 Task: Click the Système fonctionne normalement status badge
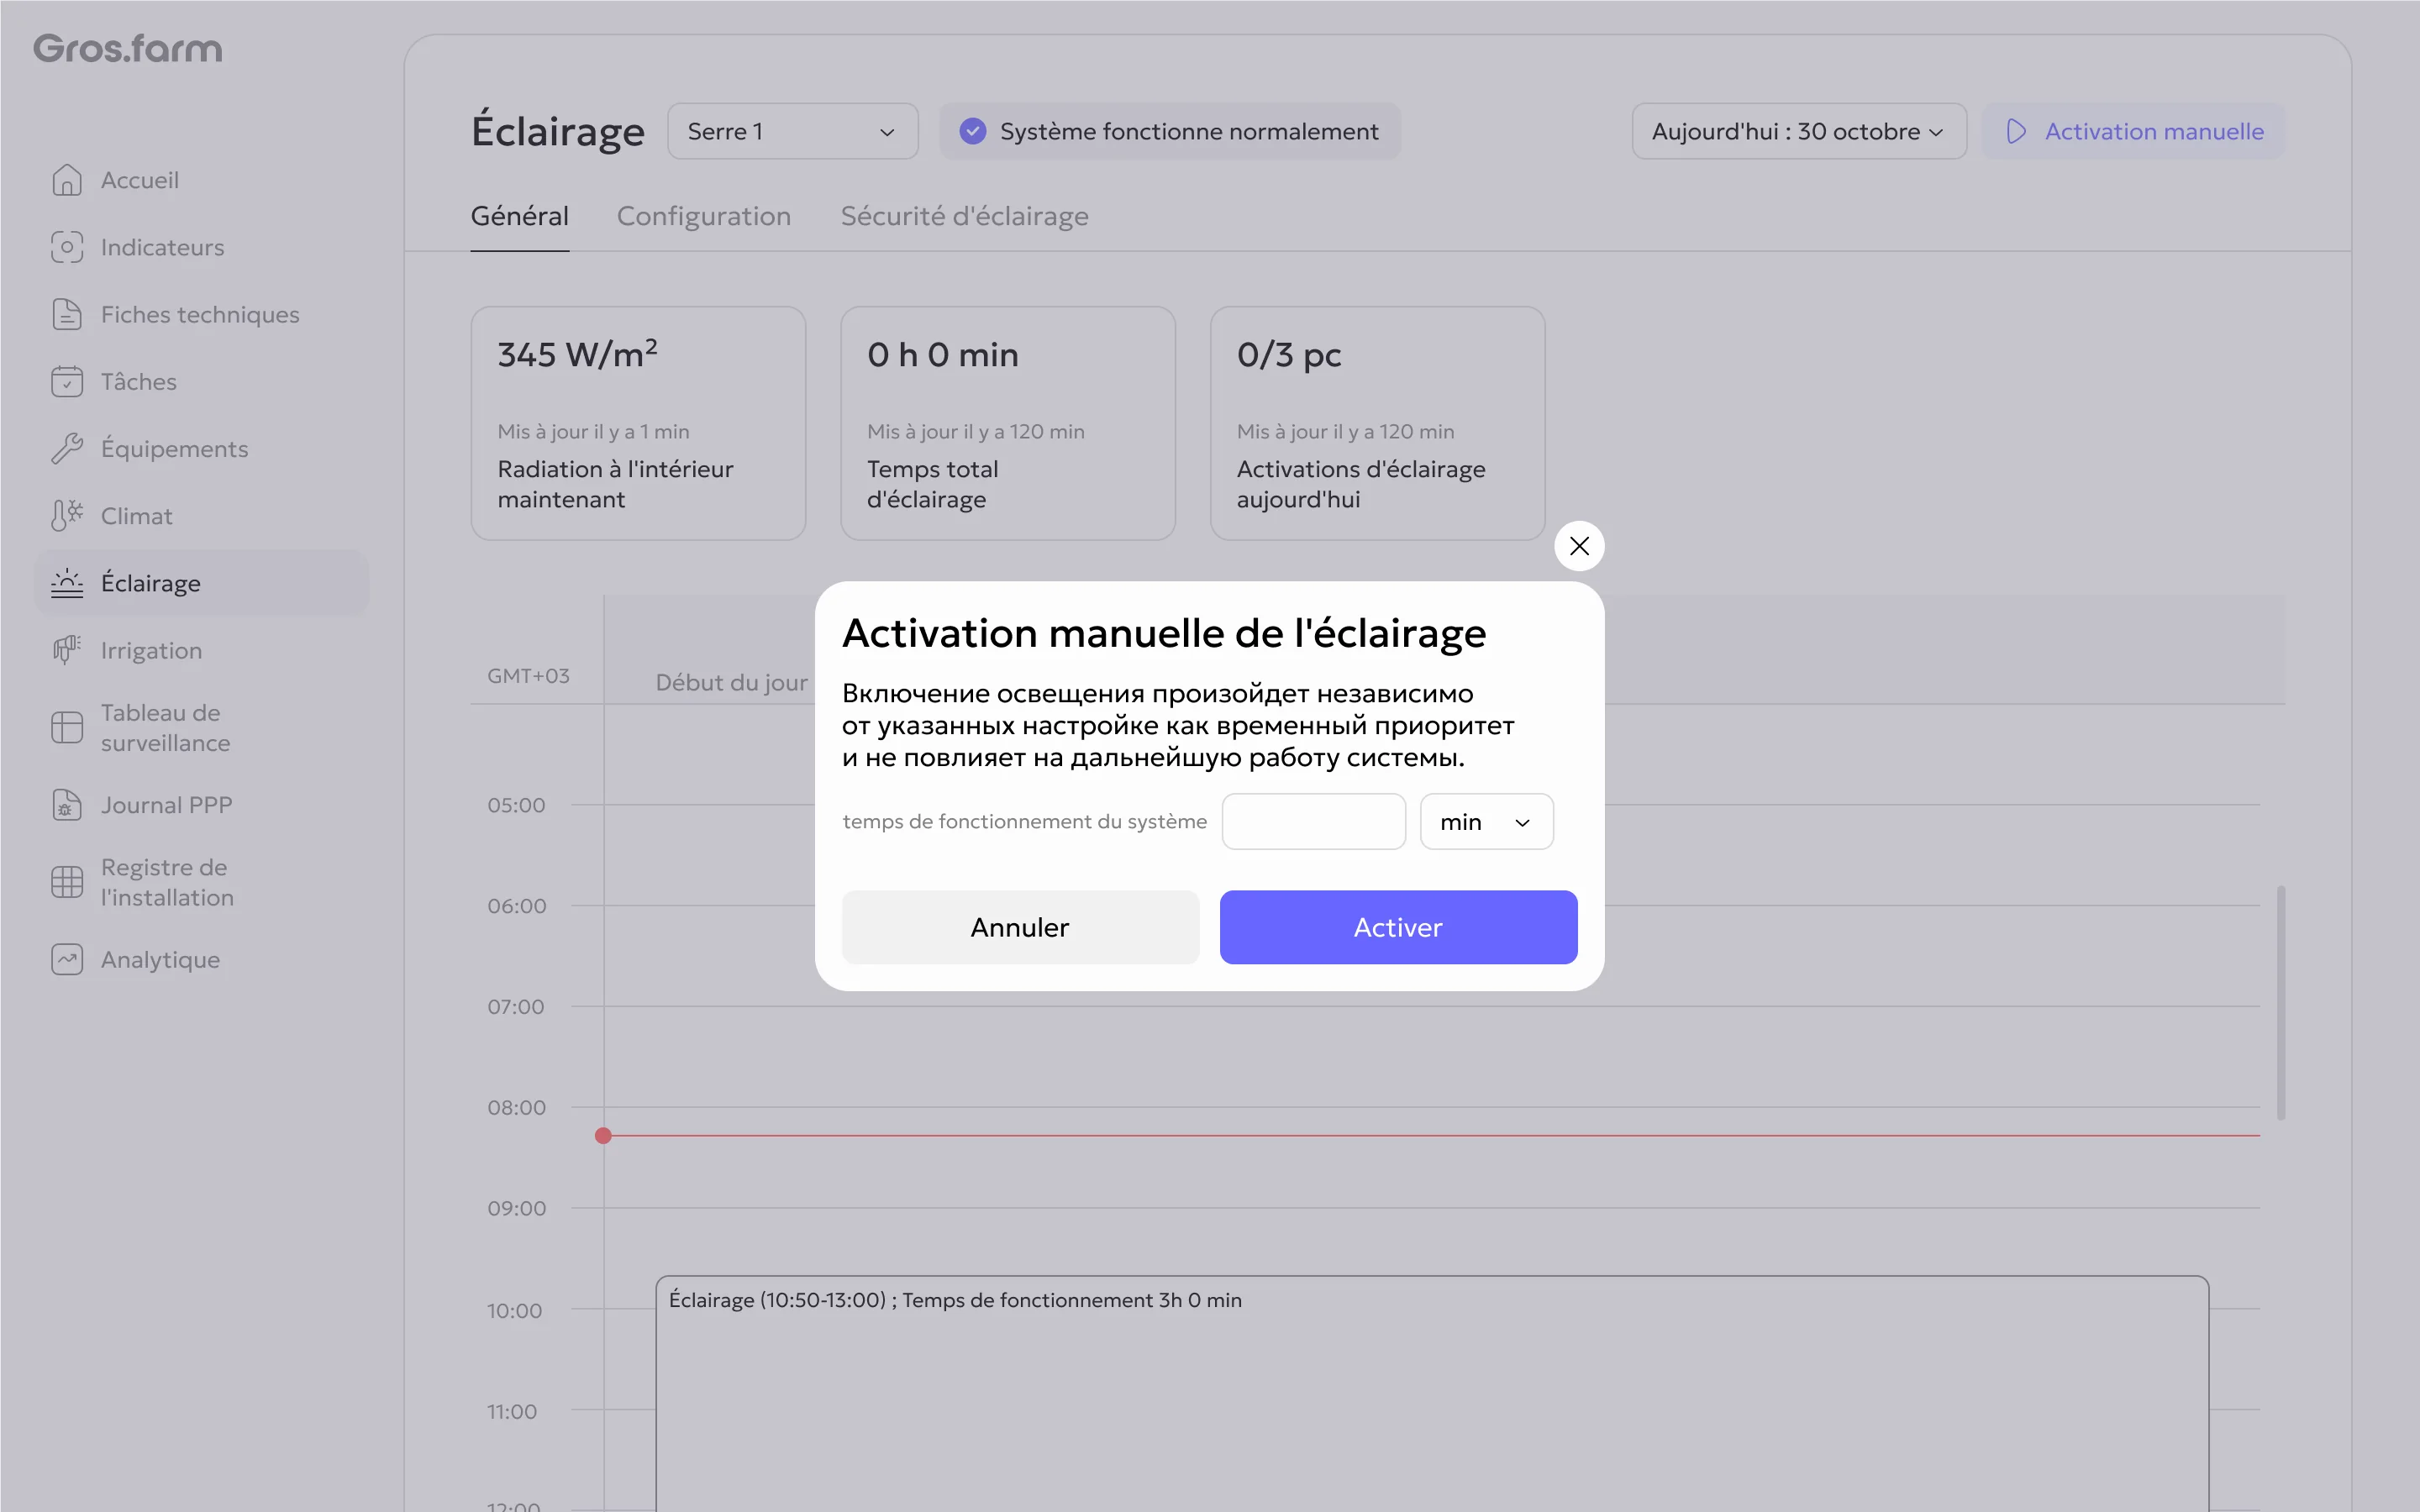coord(1169,131)
